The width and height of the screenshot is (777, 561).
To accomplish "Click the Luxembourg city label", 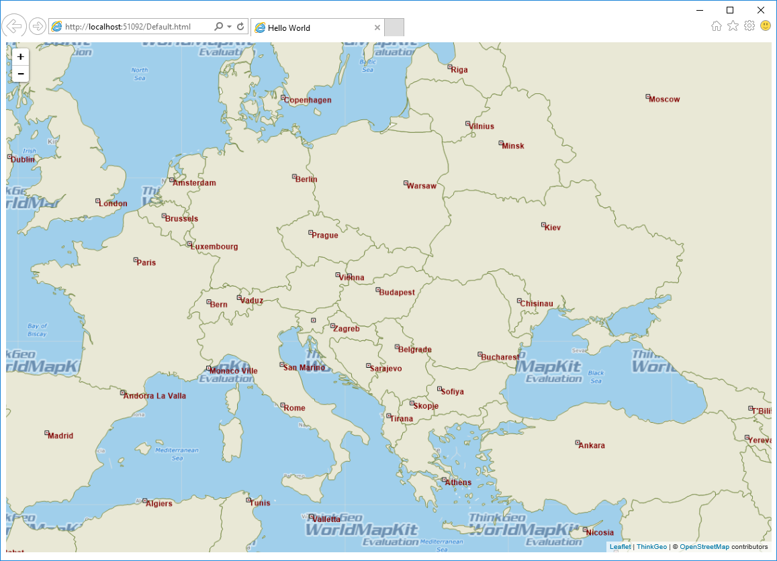I will coord(214,246).
